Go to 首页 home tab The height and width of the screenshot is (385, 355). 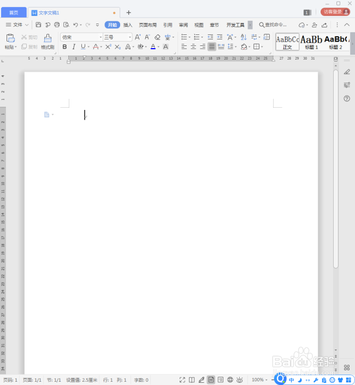[14, 13]
